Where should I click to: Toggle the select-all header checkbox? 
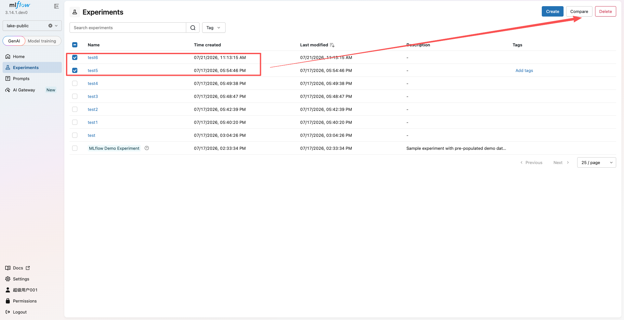click(75, 45)
